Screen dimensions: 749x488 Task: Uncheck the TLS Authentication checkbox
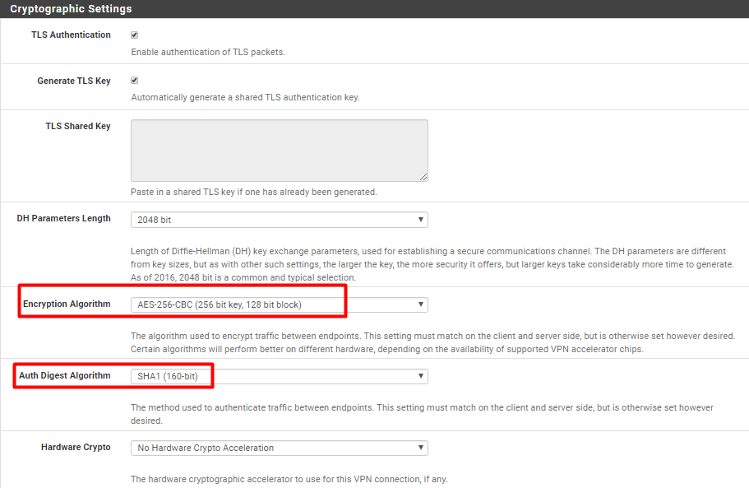[135, 35]
